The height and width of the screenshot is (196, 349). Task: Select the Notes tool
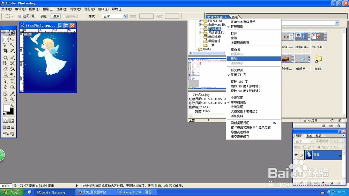point(6,94)
